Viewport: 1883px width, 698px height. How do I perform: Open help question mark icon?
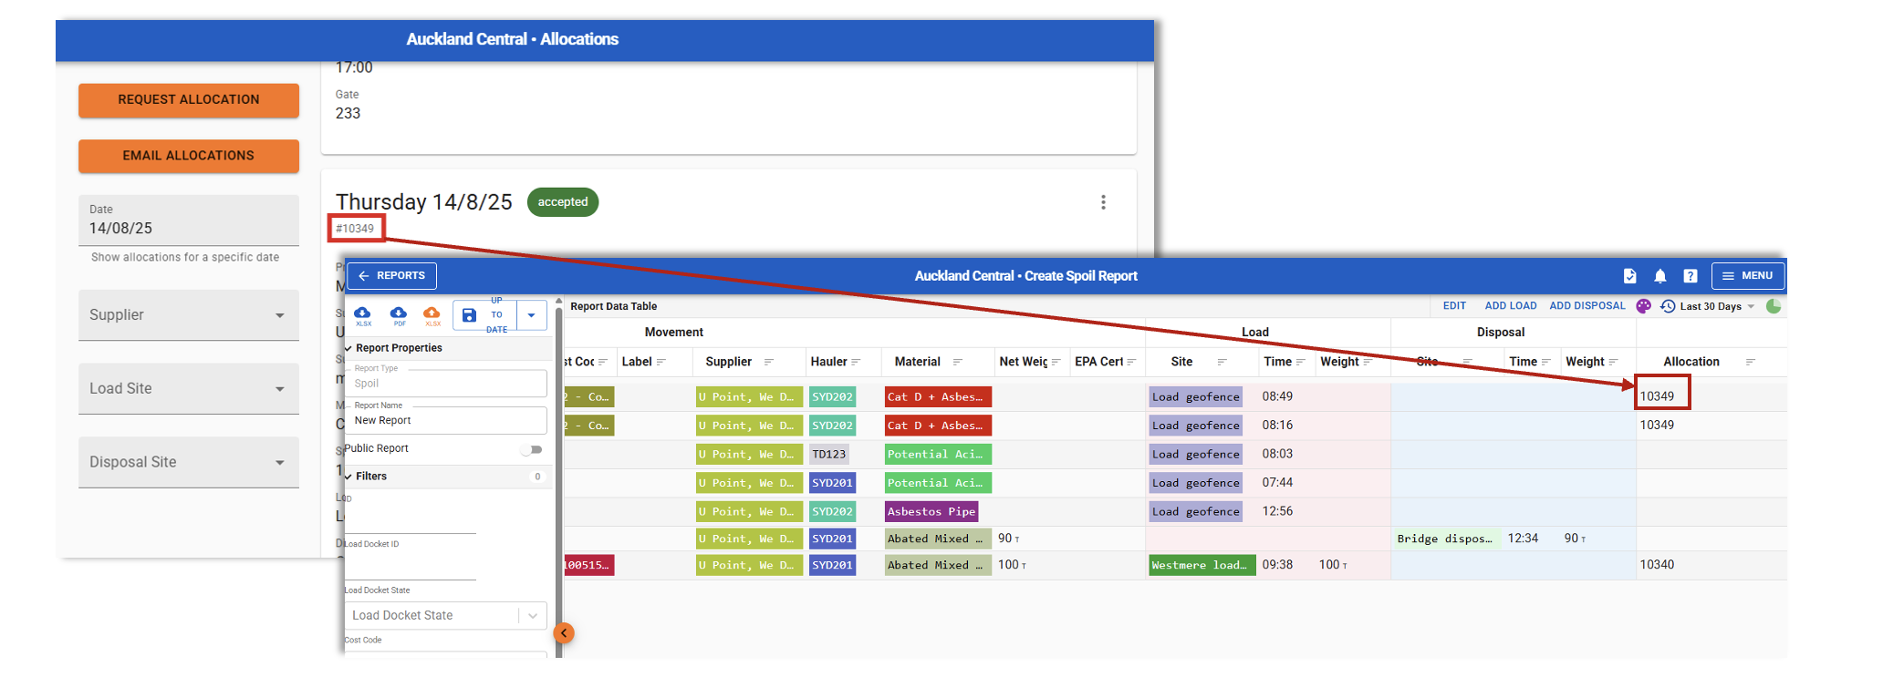1690,276
